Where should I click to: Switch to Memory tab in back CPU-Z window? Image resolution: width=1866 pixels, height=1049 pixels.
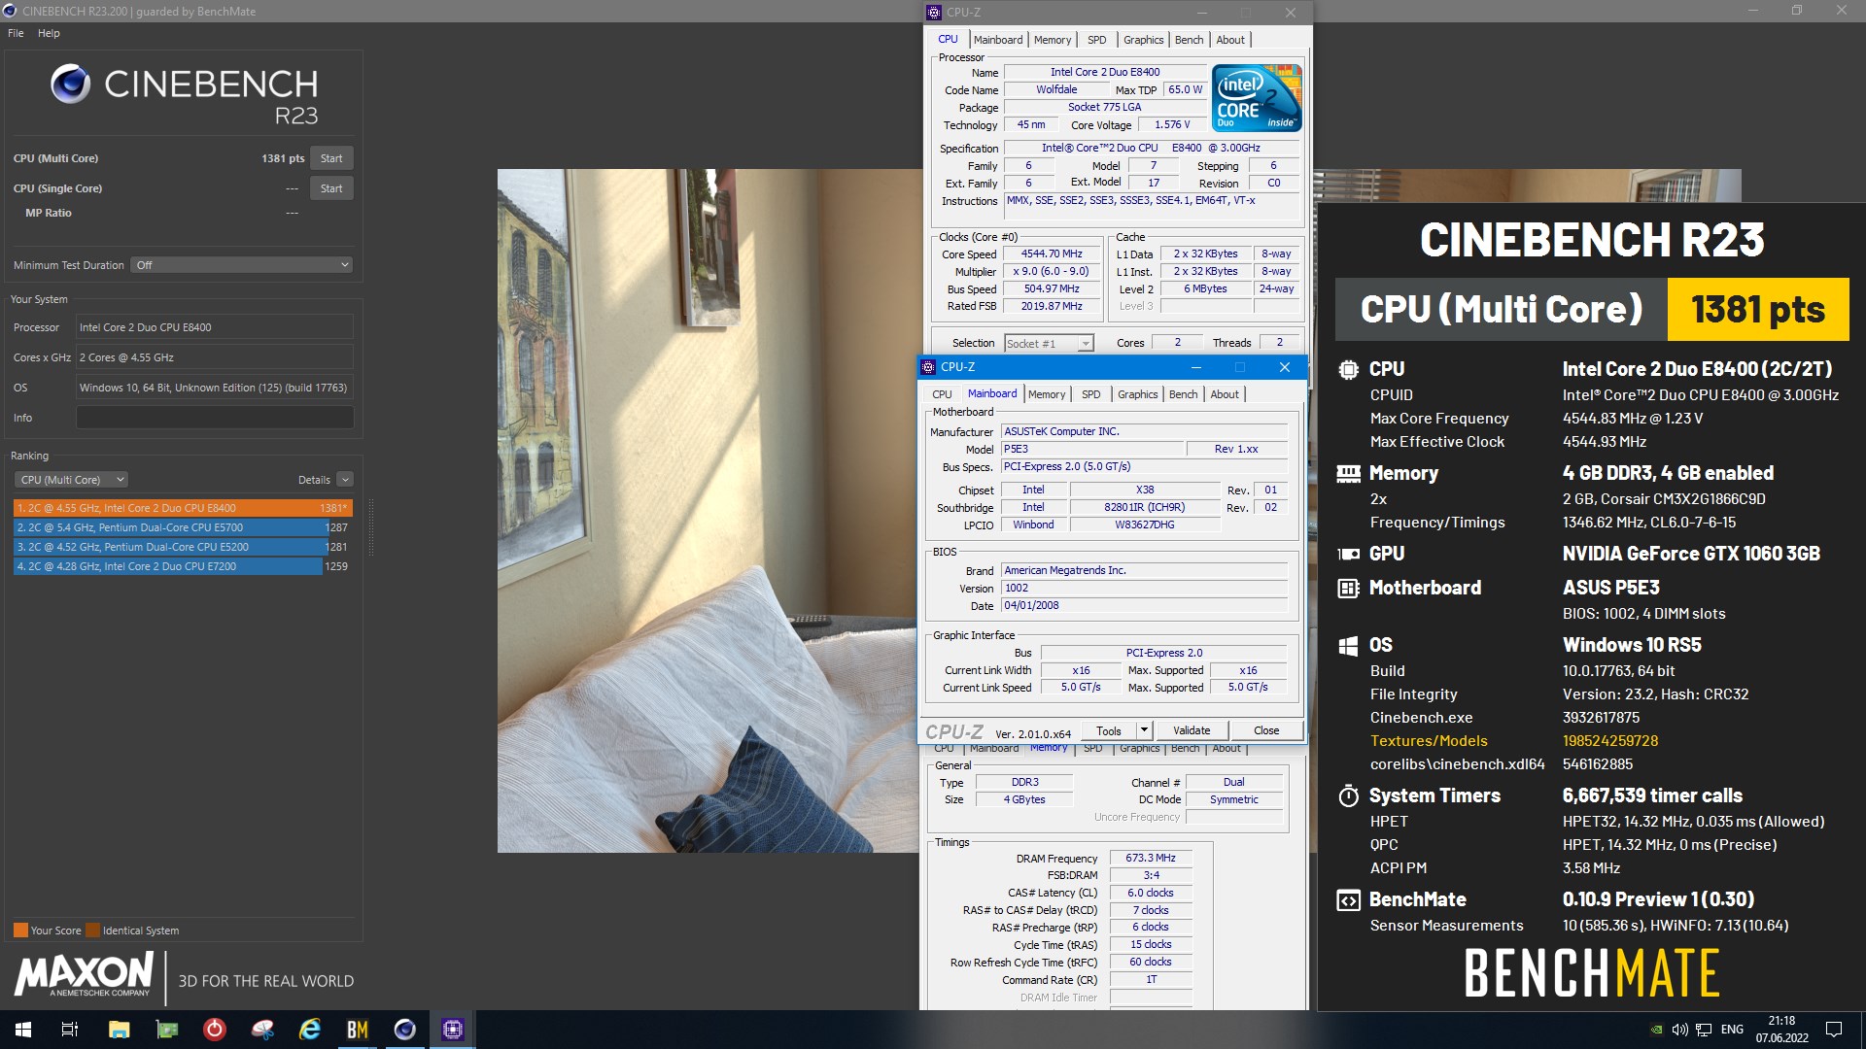click(1053, 40)
